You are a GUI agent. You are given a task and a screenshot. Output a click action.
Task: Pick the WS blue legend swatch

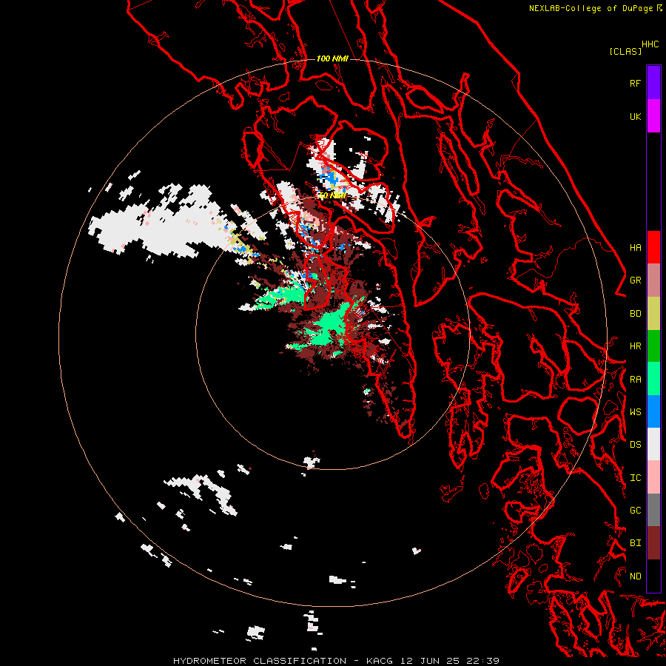(x=653, y=411)
